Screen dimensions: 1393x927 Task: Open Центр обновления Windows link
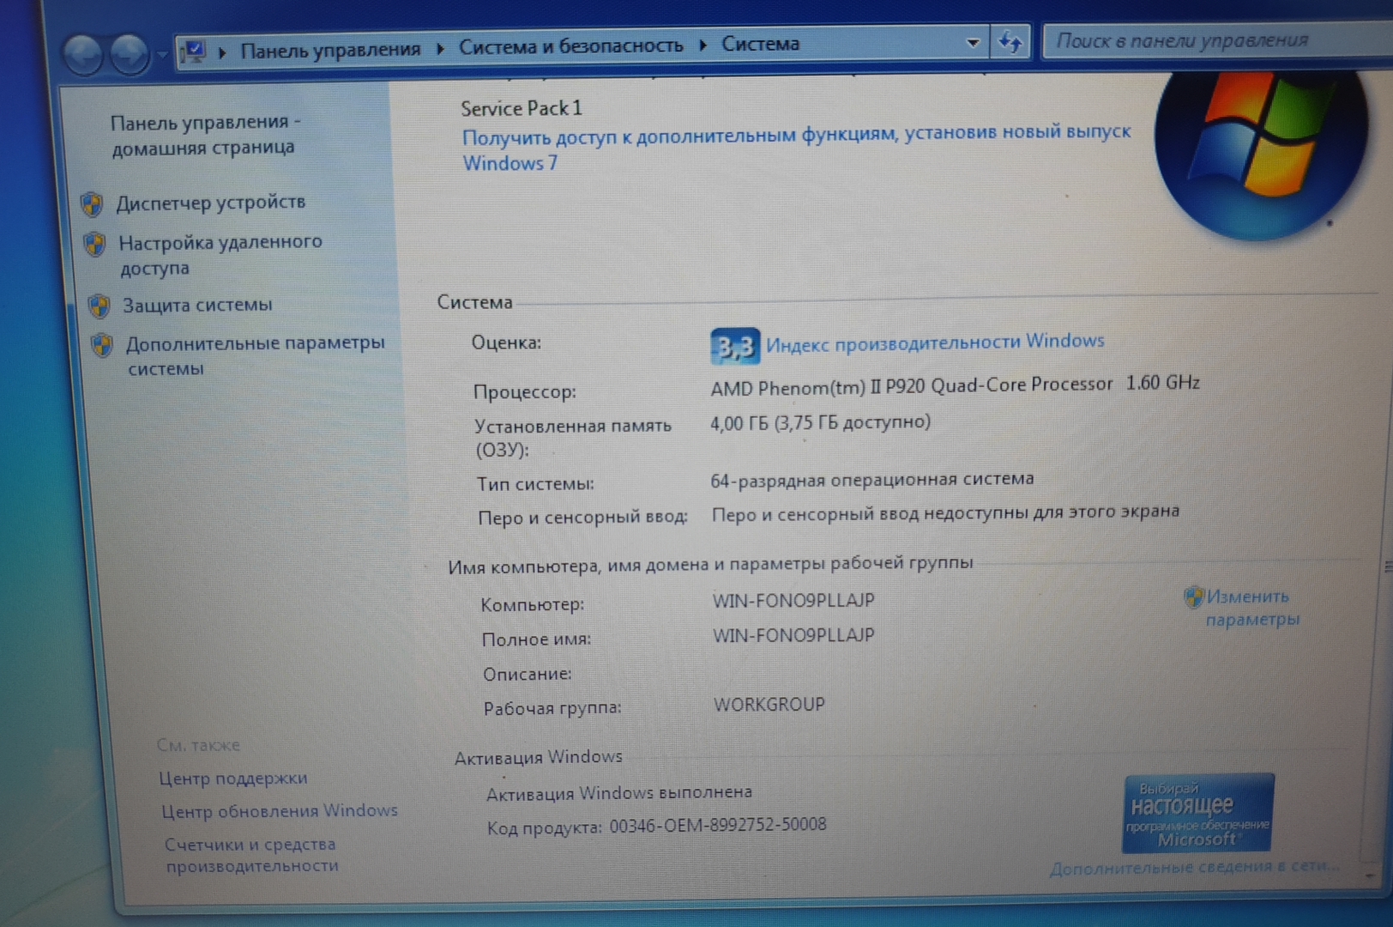[x=280, y=810]
